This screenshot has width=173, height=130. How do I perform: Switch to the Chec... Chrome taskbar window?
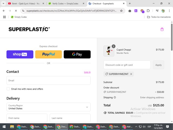pos(62,127)
